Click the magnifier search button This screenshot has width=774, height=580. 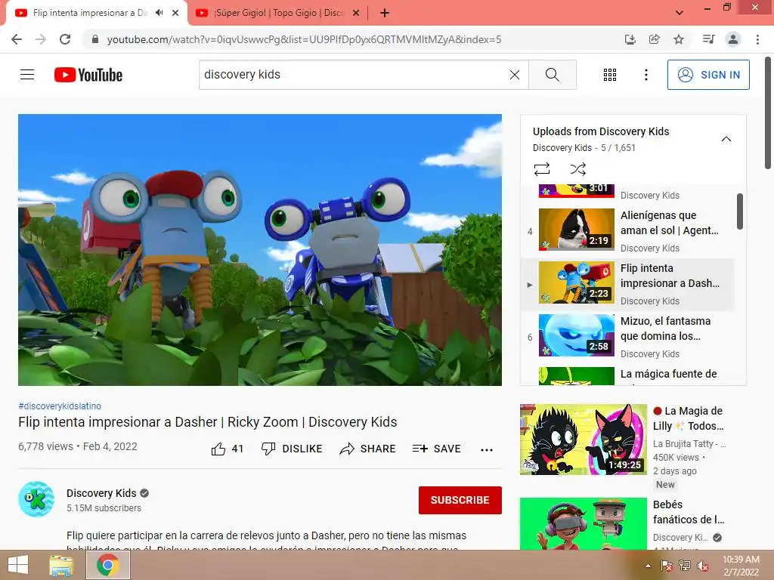pos(553,75)
